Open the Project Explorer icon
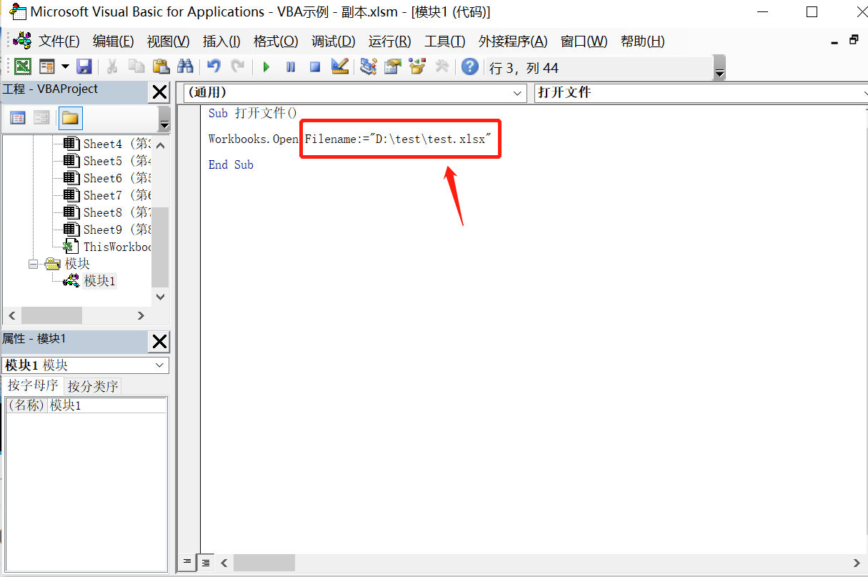The width and height of the screenshot is (868, 577). [x=368, y=66]
